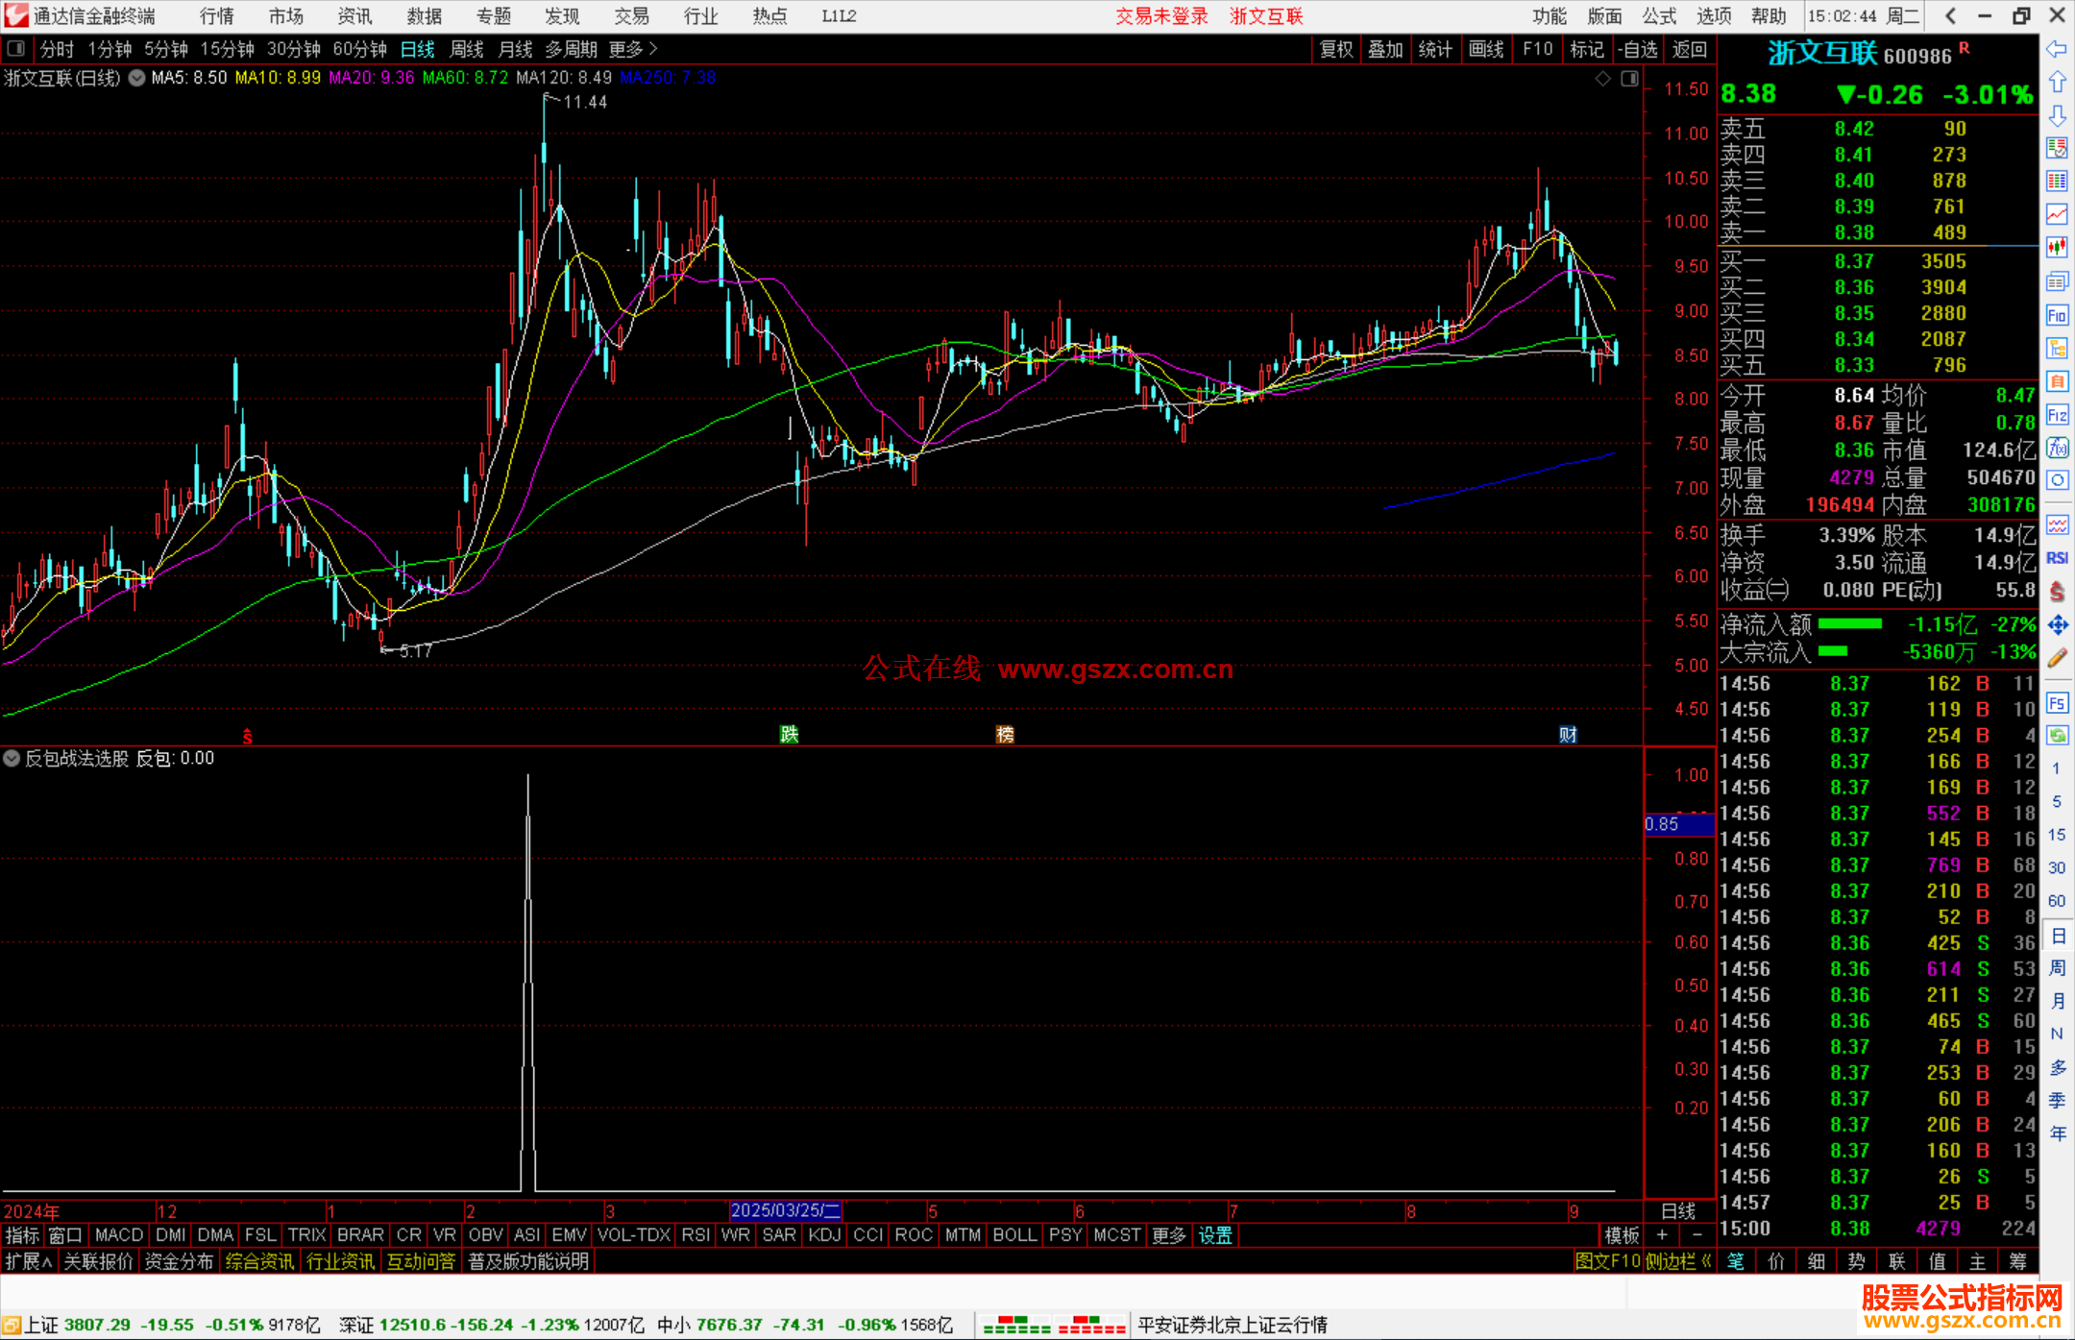Open the 行情 menu
This screenshot has height=1340, width=2075.
coord(217,15)
